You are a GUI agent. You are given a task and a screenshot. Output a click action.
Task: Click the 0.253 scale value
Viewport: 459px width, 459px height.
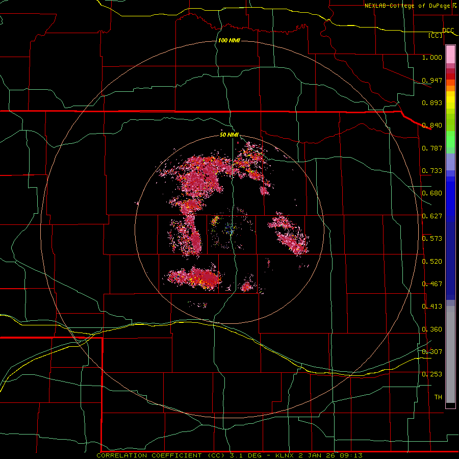tap(432, 374)
